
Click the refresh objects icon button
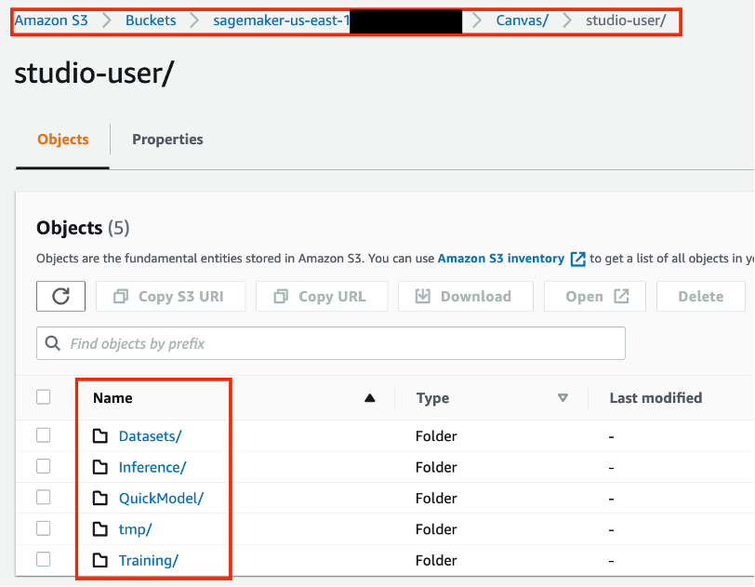tap(61, 296)
